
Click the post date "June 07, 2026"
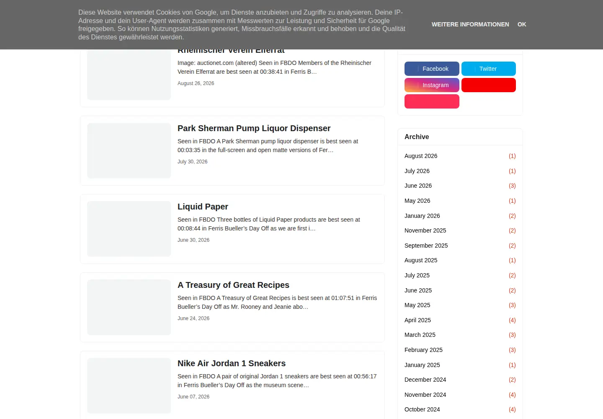(193, 397)
